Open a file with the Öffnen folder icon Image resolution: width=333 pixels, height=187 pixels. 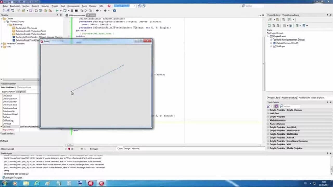23,11
